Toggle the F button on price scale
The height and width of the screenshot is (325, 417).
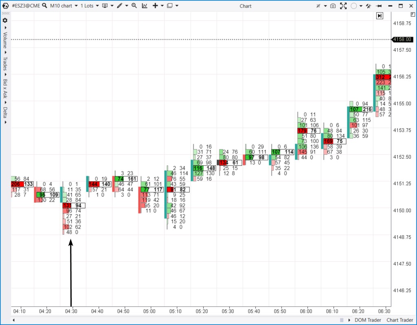pos(413,14)
